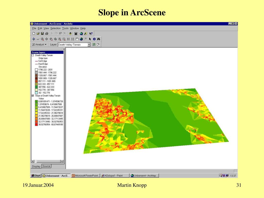Save the scene using the floppy disk icon
This screenshot has height=198, width=264.
pyautogui.click(x=43, y=34)
